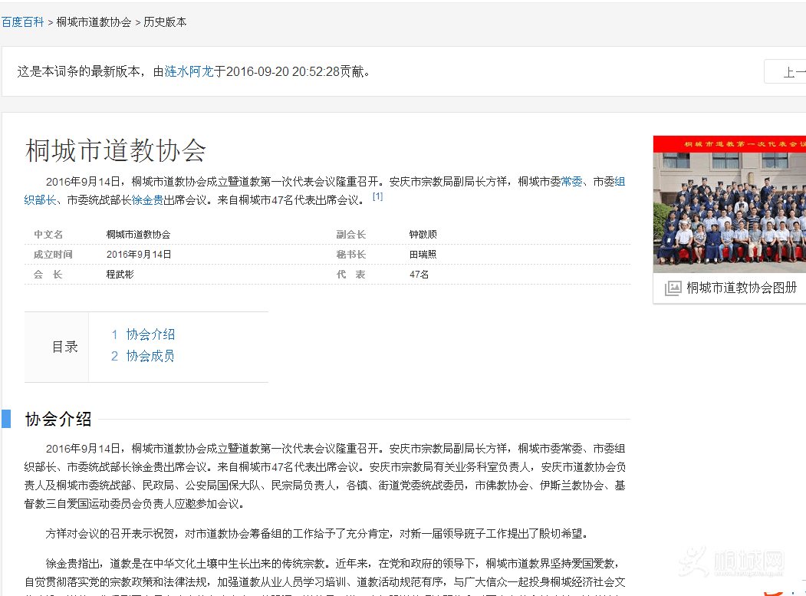This screenshot has width=806, height=596.
Task: Open the 徐金贵 link in the summary
Action: (x=147, y=200)
